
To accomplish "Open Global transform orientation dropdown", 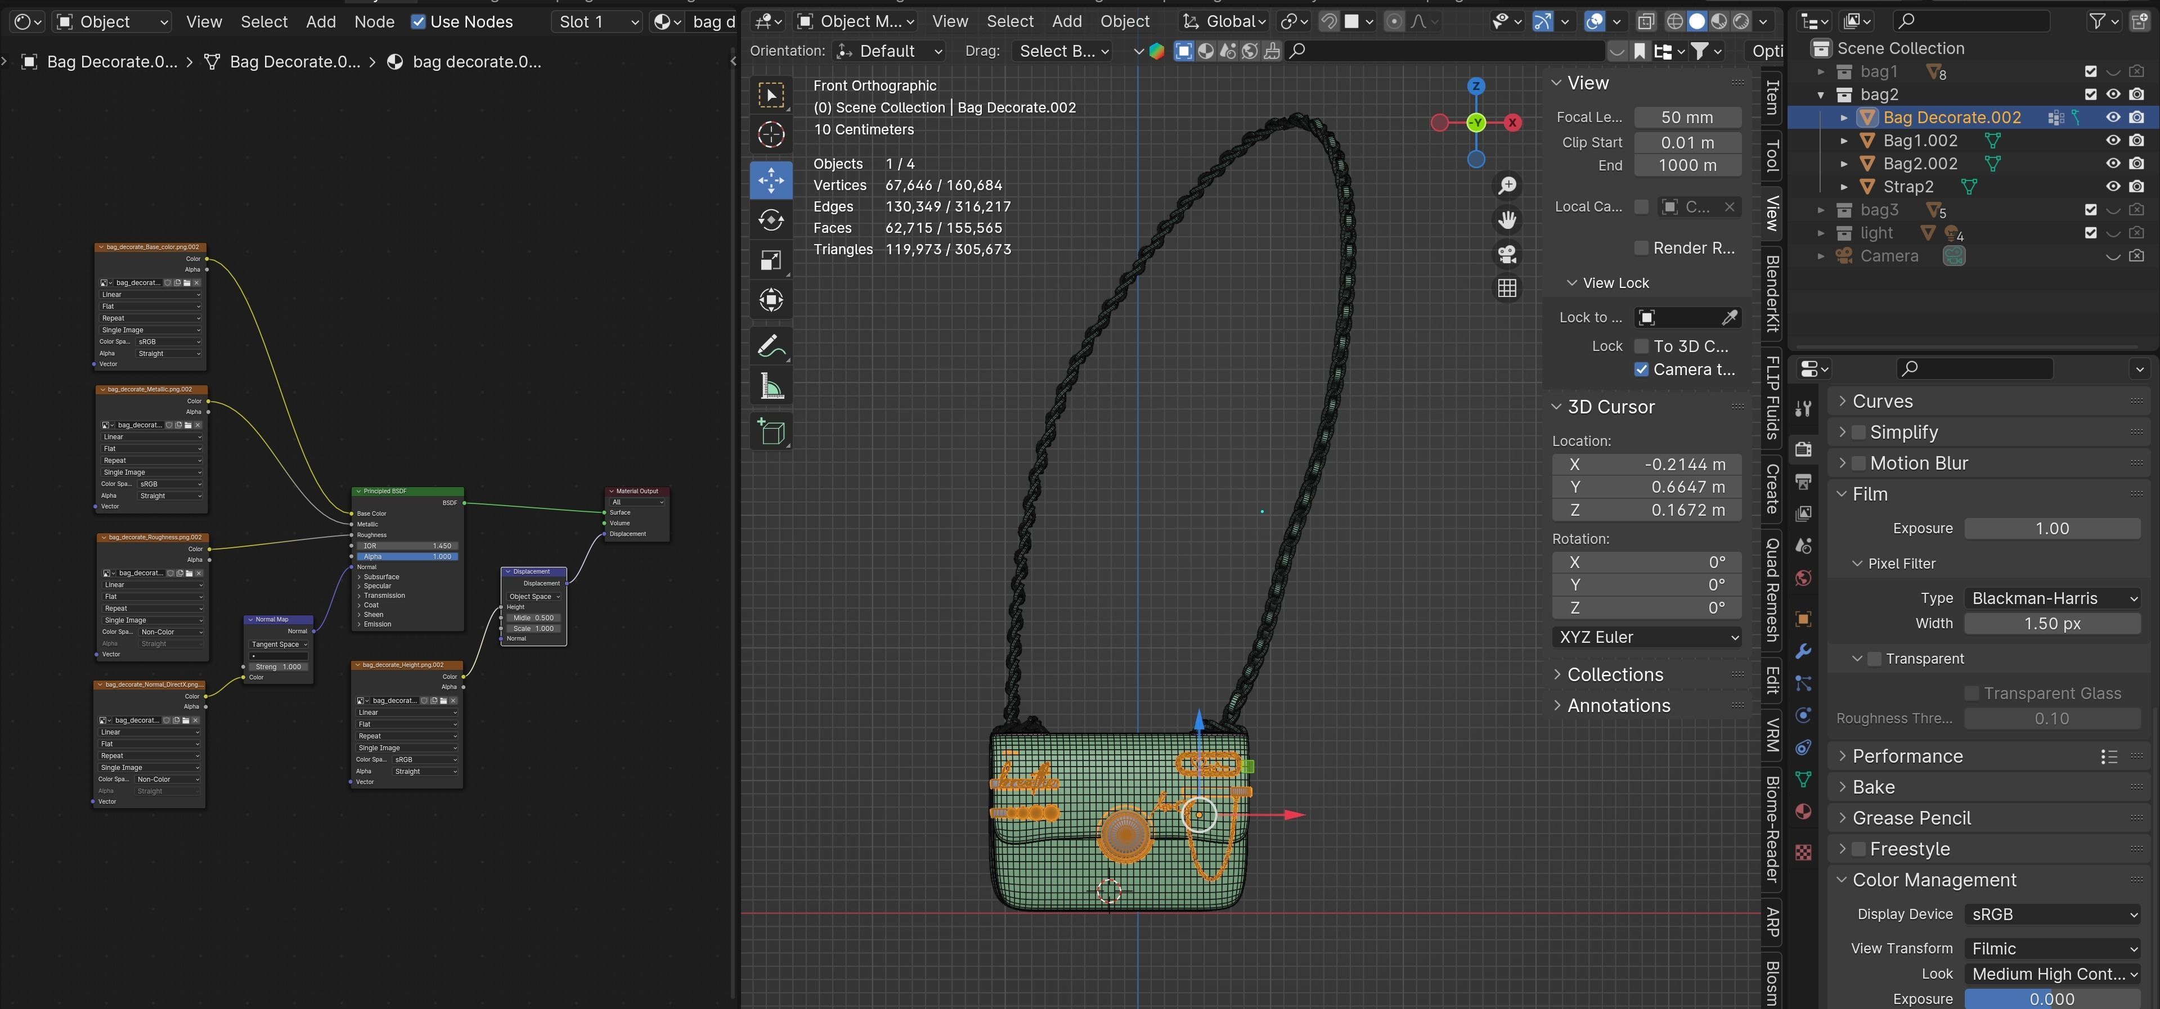I will click(1223, 22).
